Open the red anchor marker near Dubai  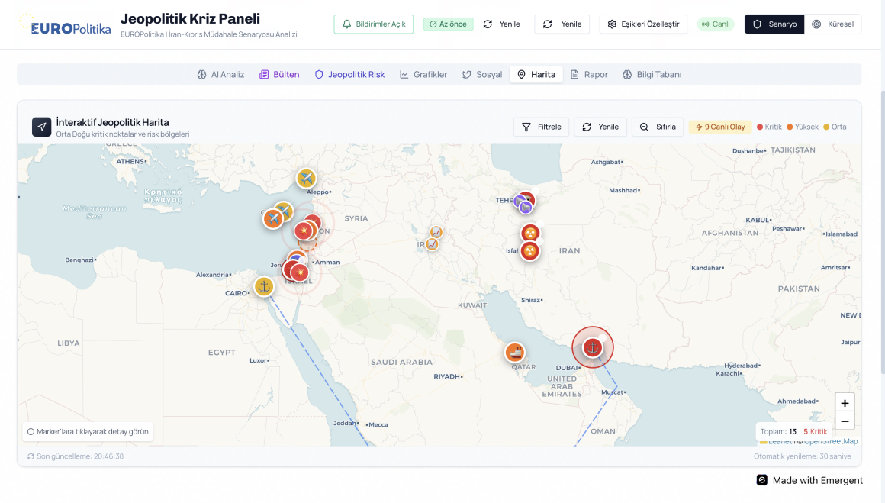click(592, 348)
